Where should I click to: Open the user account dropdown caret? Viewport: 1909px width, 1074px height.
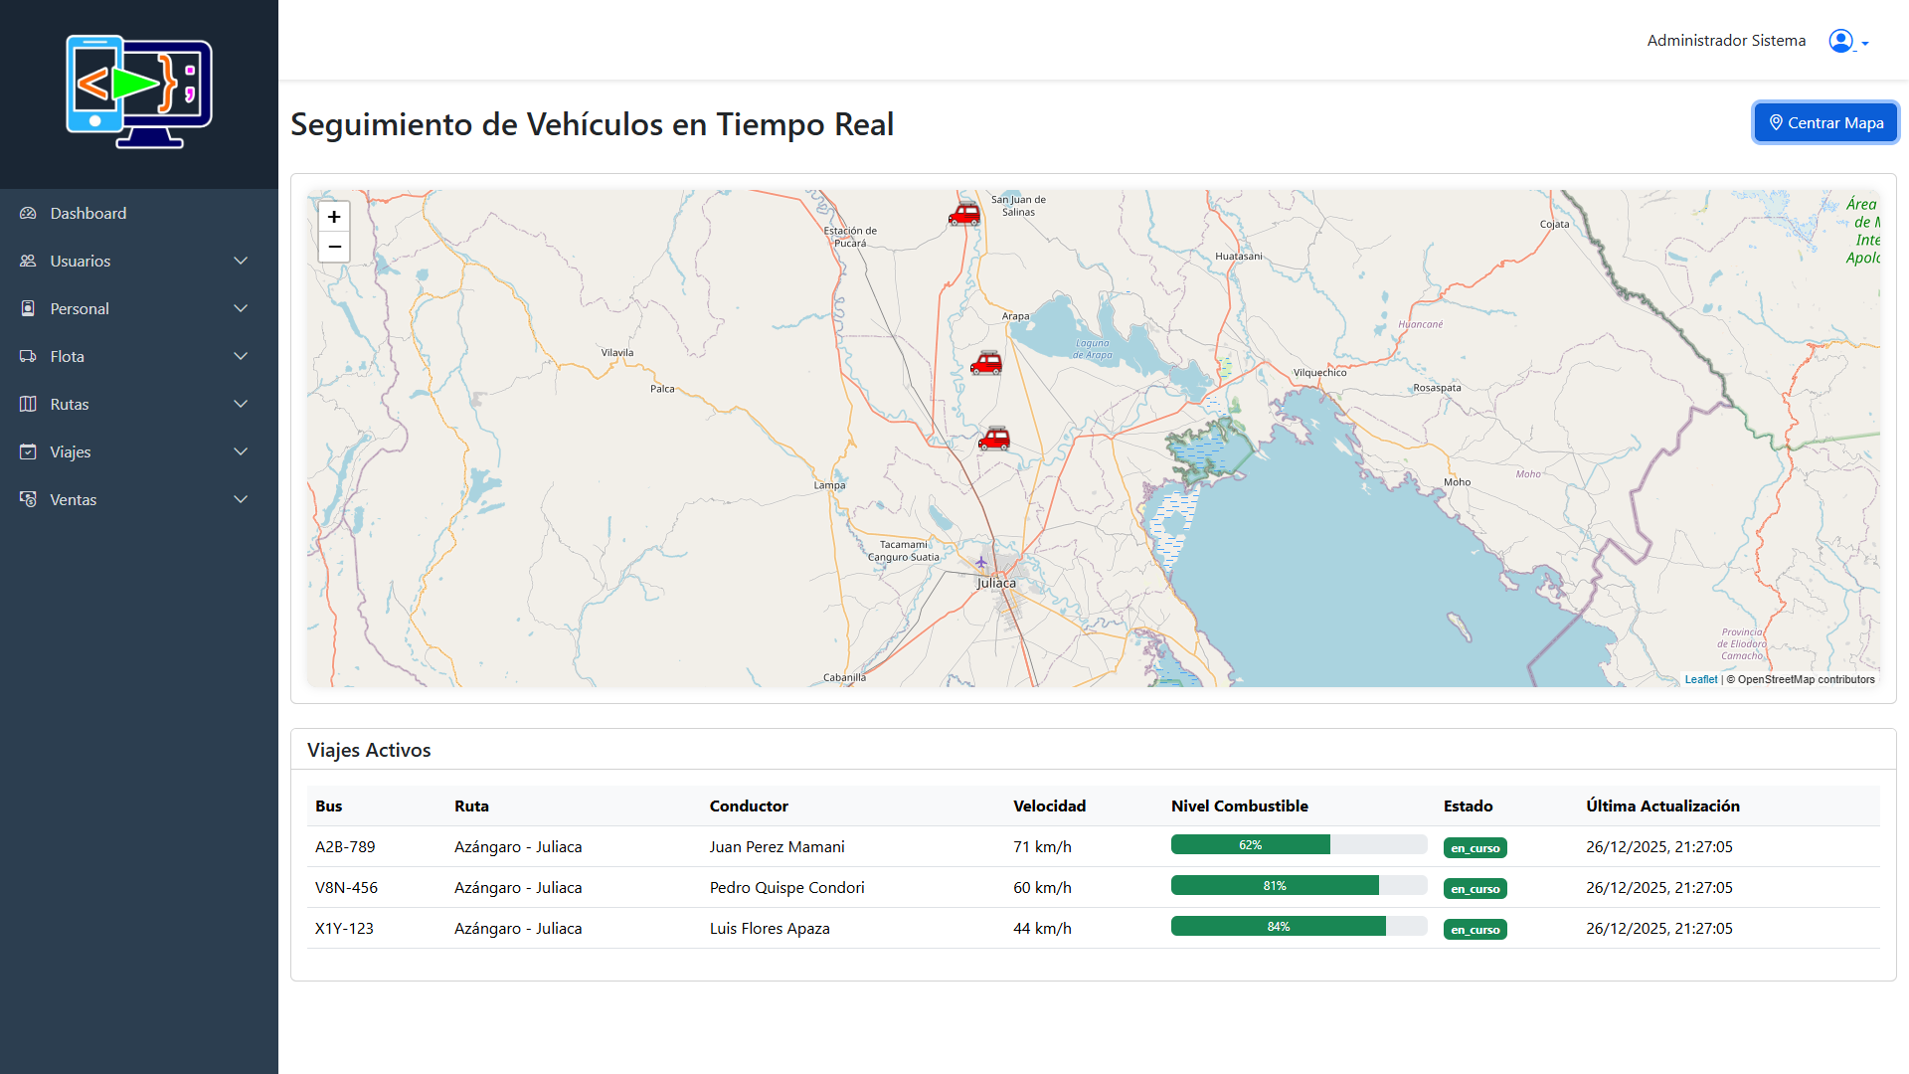tap(1865, 44)
